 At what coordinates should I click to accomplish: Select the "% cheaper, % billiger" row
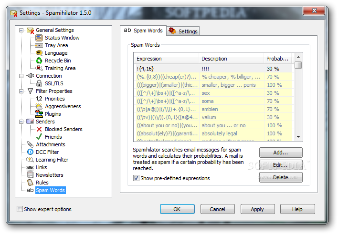click(213, 77)
